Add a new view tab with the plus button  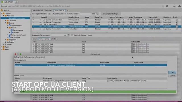[67, 10]
